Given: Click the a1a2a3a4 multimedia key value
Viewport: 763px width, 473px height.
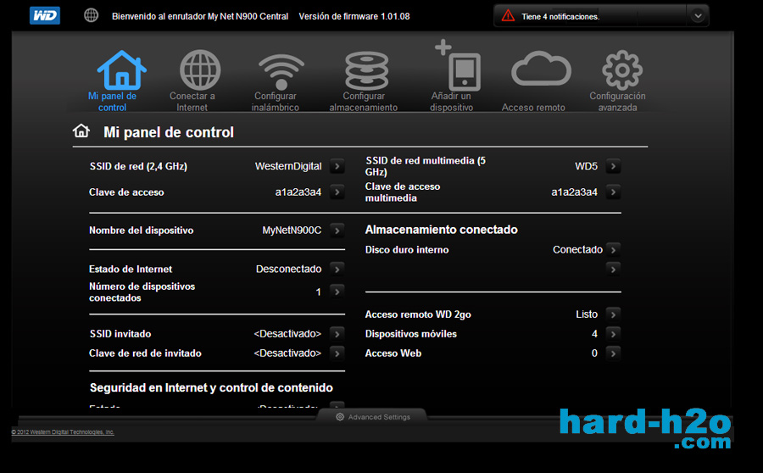Looking at the screenshot, I should click(x=574, y=192).
